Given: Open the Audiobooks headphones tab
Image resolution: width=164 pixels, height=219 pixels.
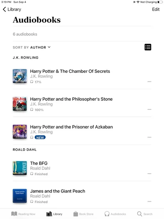Looking at the screenshot, I should point(115,214).
